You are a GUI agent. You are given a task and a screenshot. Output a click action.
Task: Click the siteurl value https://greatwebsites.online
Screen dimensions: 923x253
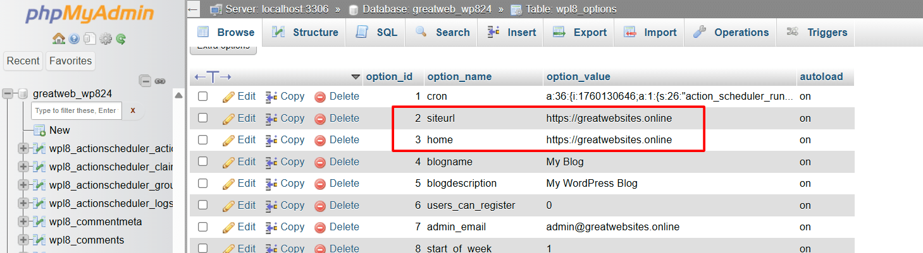pos(609,118)
